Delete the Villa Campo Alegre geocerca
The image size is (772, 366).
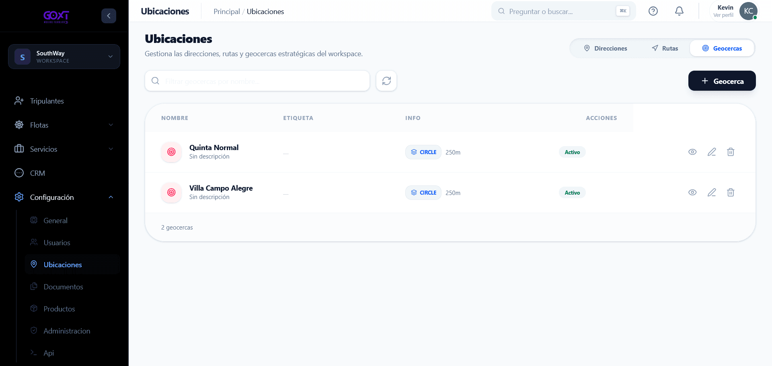point(731,193)
